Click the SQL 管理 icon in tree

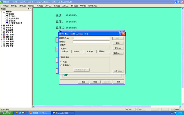4,35
